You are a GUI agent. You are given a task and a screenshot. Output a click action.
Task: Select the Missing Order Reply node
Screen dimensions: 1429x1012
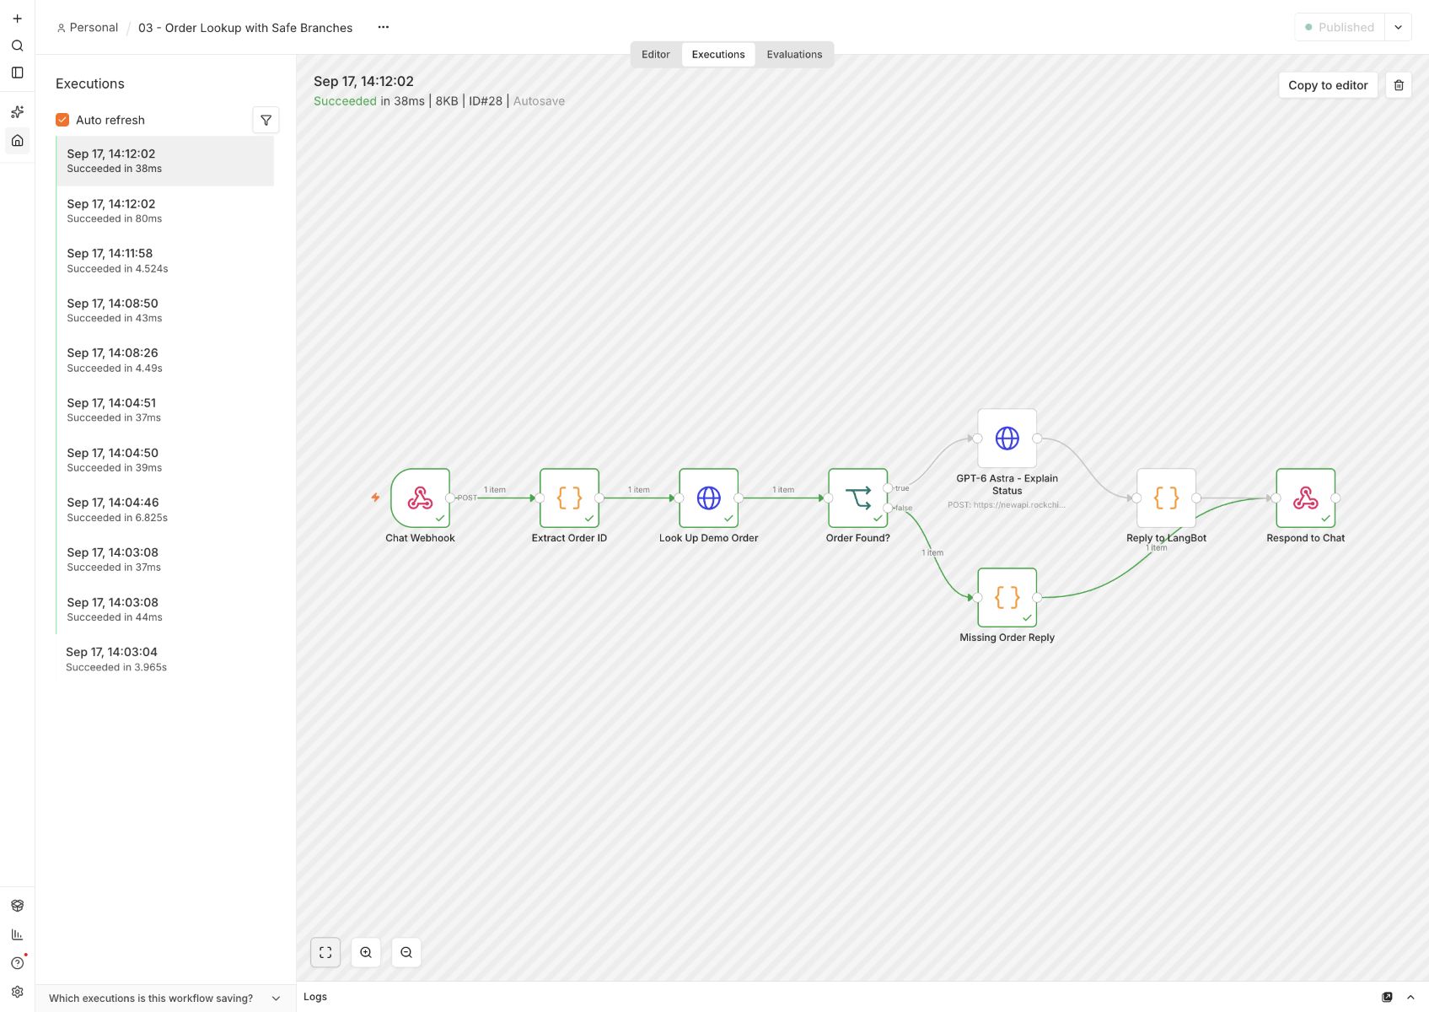click(x=1007, y=597)
